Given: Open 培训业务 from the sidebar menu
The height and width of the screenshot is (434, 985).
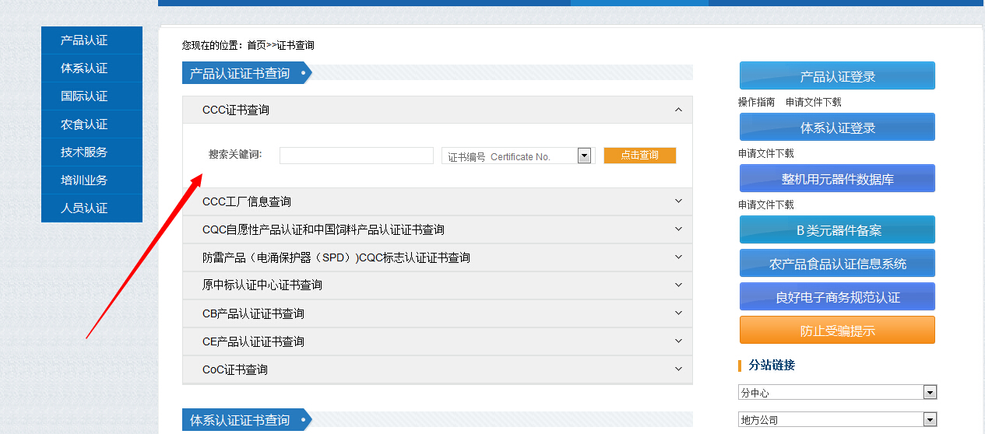Looking at the screenshot, I should click(x=84, y=180).
